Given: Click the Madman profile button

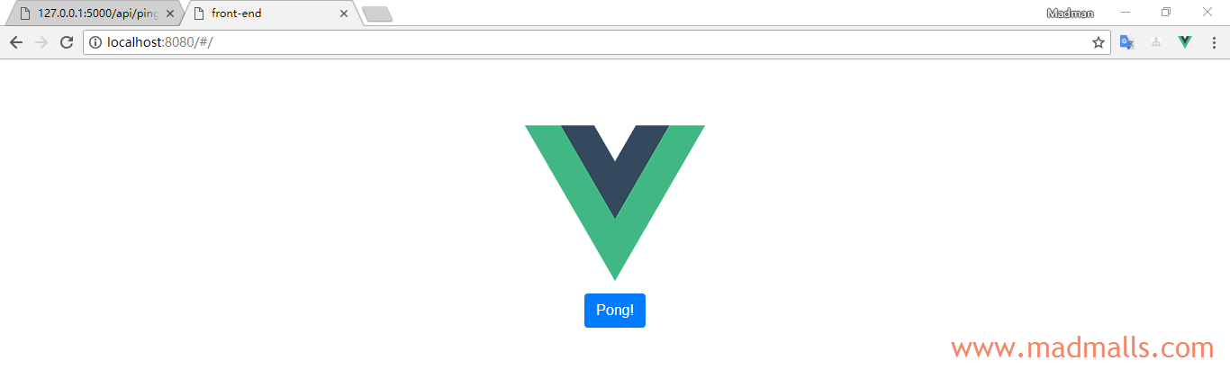Looking at the screenshot, I should click(x=1071, y=13).
